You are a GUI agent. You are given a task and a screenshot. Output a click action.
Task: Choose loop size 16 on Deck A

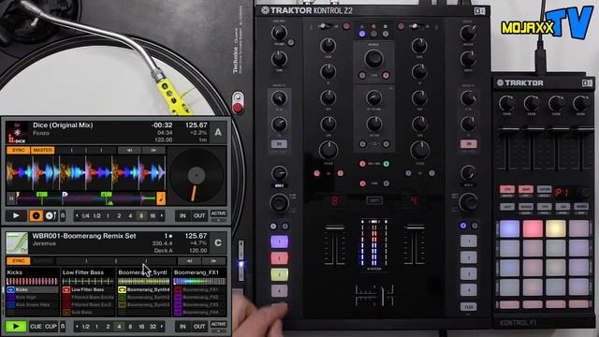click(x=153, y=216)
